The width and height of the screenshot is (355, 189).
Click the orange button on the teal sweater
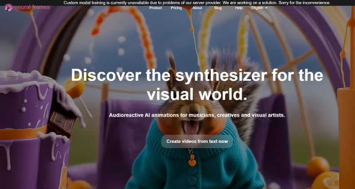(x=192, y=162)
